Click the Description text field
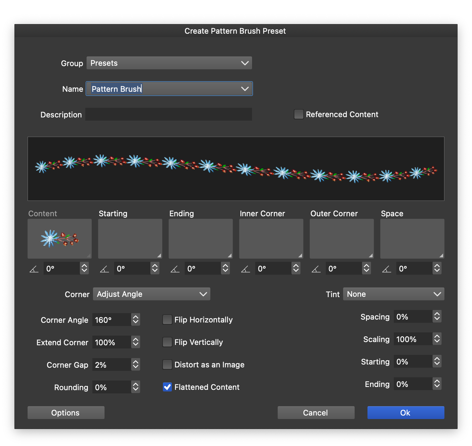The image size is (472, 446). 169,115
